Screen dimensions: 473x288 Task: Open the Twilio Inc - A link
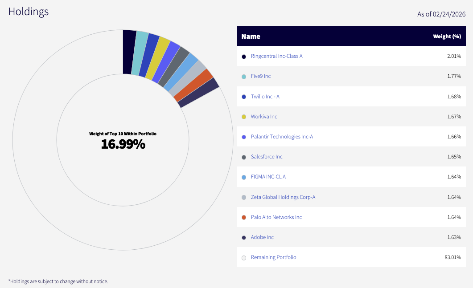pyautogui.click(x=265, y=97)
